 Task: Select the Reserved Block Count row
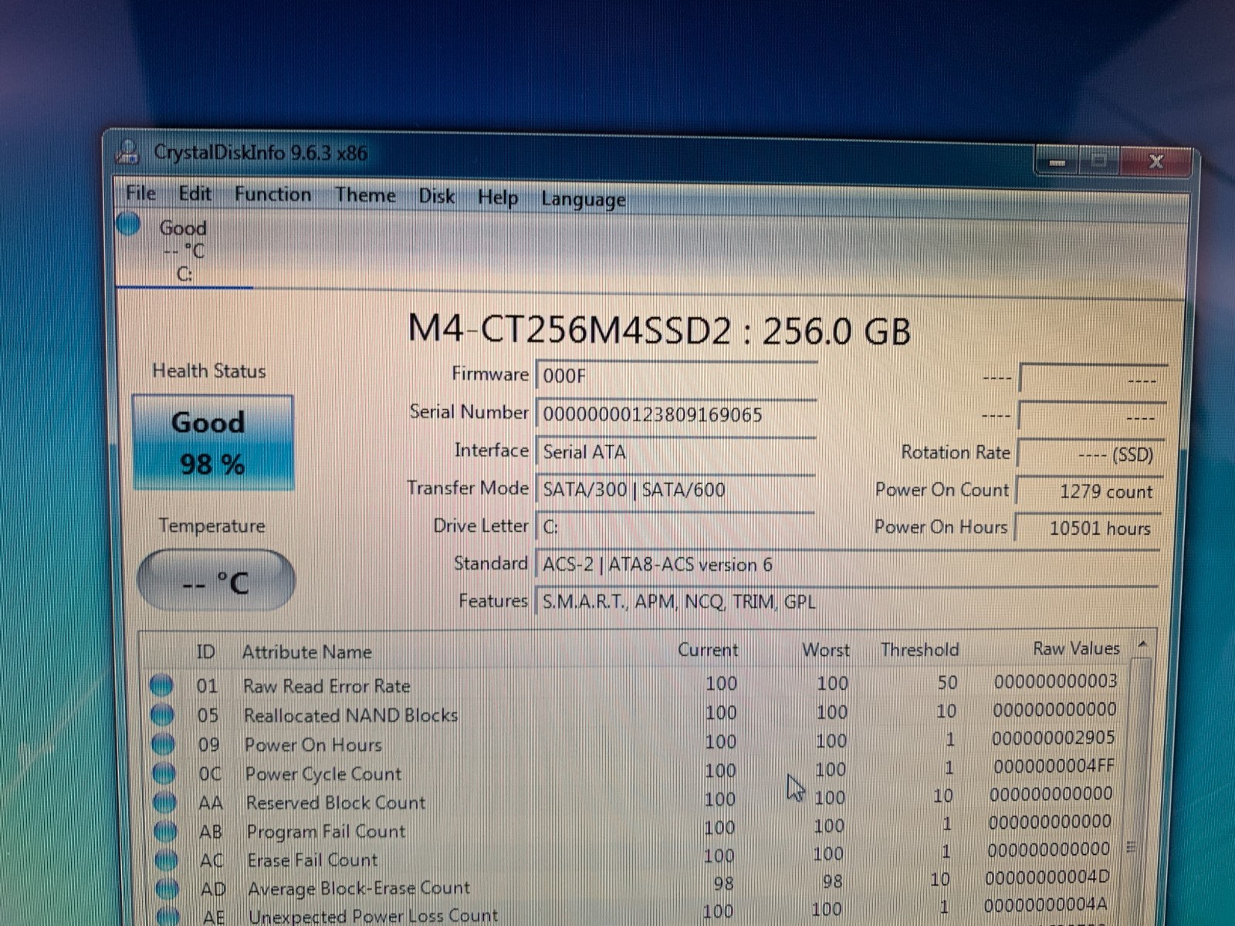tap(634, 799)
